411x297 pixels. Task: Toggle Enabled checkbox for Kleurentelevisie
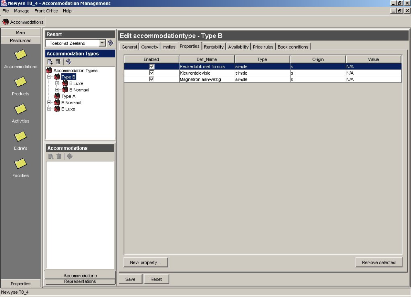tap(151, 73)
